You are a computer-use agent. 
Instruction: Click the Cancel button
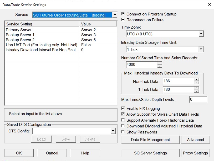click(52, 153)
